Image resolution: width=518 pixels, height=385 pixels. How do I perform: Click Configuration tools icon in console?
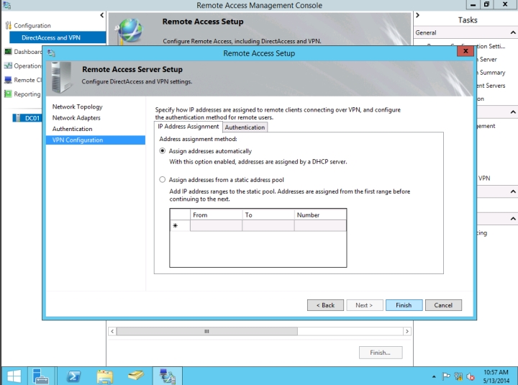click(x=8, y=25)
